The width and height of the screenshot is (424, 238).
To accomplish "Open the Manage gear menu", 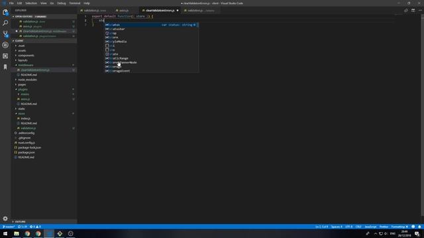I will pyautogui.click(x=5, y=218).
